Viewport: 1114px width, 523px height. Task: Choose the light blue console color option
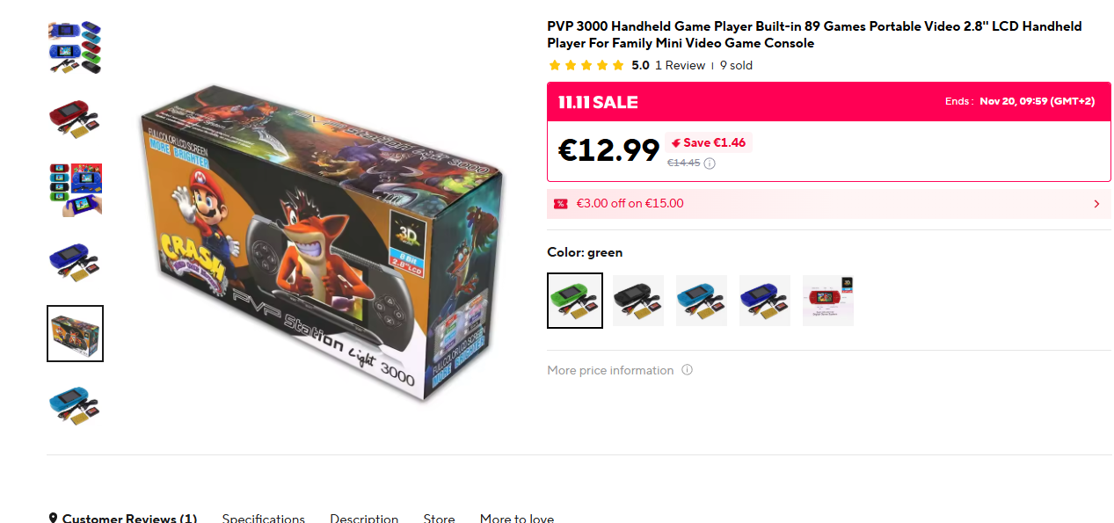tap(702, 301)
